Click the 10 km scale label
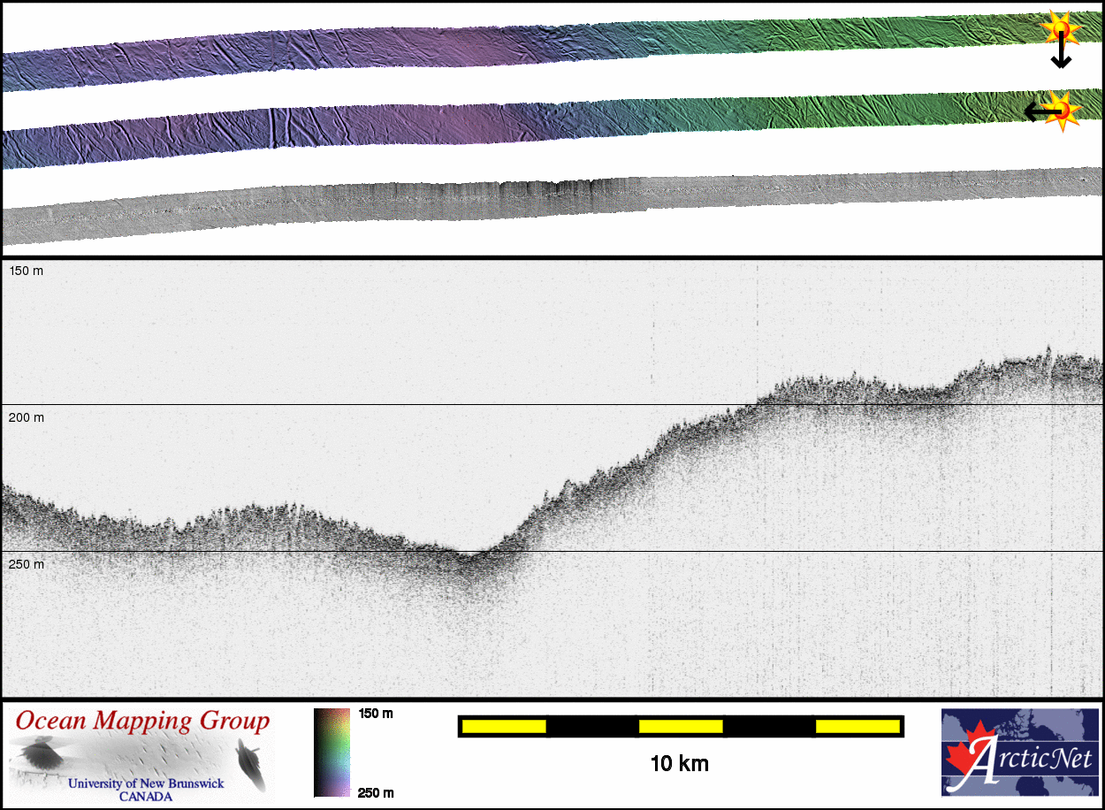The height and width of the screenshot is (810, 1105). click(679, 762)
